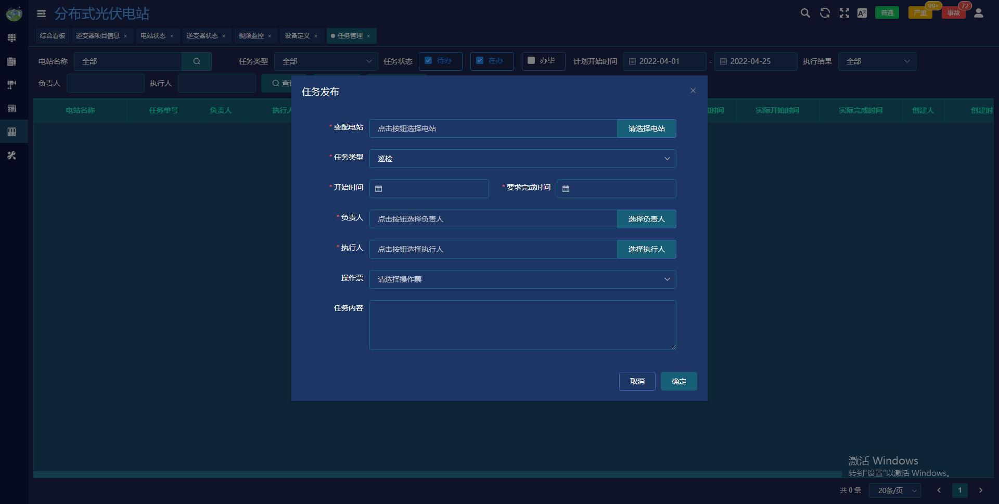The height and width of the screenshot is (504, 999).
Task: Open the 事故 red alarm badge
Action: tap(954, 13)
